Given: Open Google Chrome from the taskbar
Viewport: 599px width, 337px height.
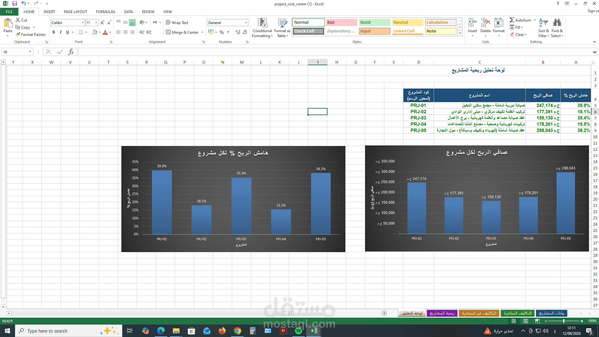Looking at the screenshot, I should pos(237,331).
